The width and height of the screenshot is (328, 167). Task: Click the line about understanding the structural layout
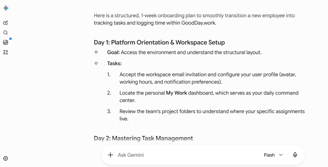click(x=184, y=52)
